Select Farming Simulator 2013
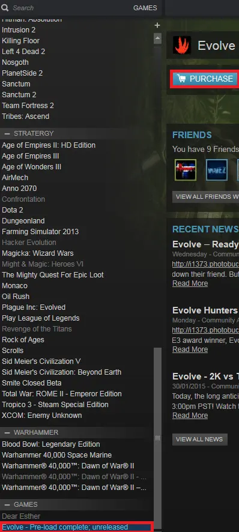 [x=40, y=232]
